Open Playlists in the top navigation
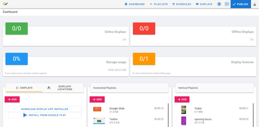Screen dimensions: 259x127 [159, 4]
